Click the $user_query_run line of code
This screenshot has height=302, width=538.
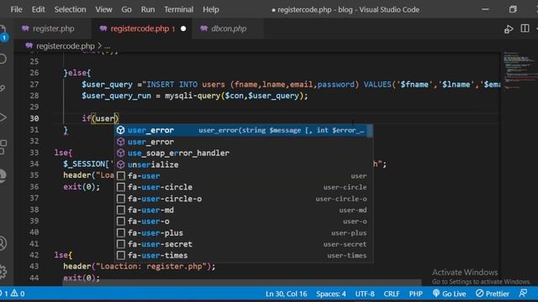coord(194,96)
